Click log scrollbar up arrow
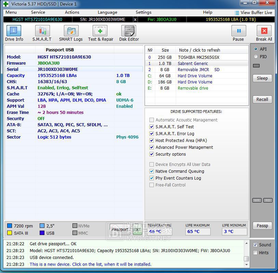 (x=246, y=243)
